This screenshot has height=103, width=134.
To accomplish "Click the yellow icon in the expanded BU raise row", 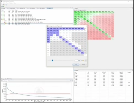I will (3, 20).
